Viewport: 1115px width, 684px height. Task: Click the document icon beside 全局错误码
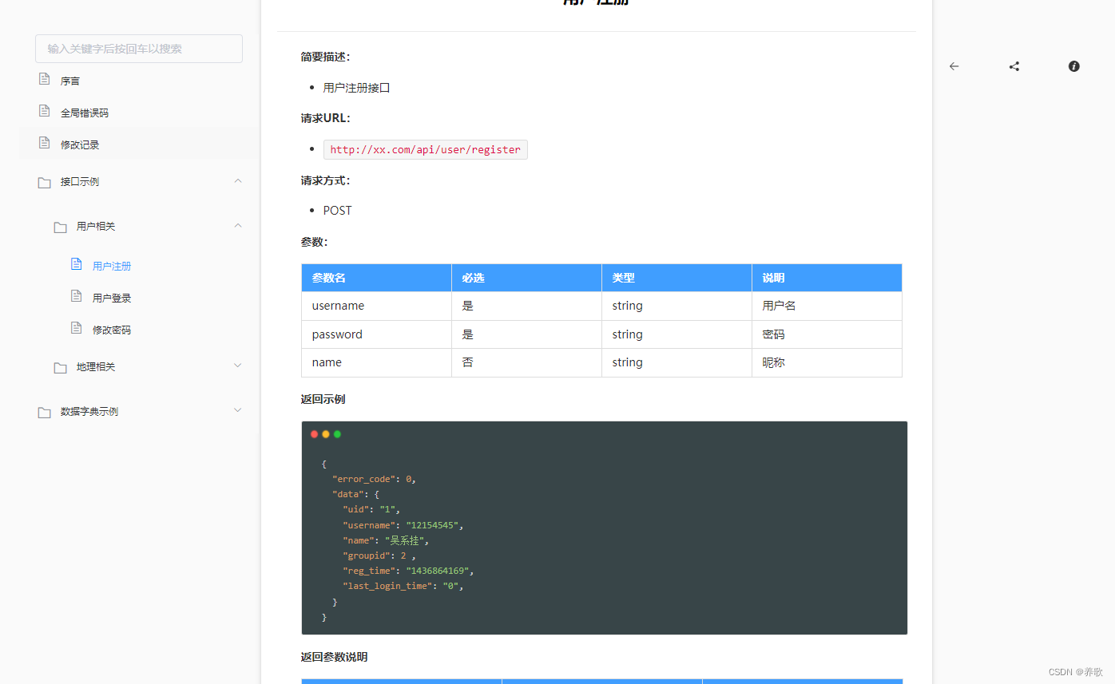pos(45,111)
